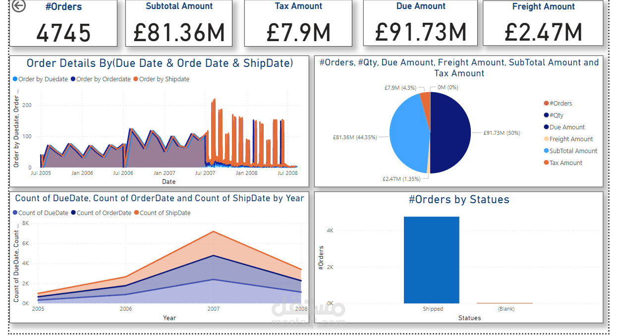Click the Count of DueDate by Year title

[x=160, y=198]
